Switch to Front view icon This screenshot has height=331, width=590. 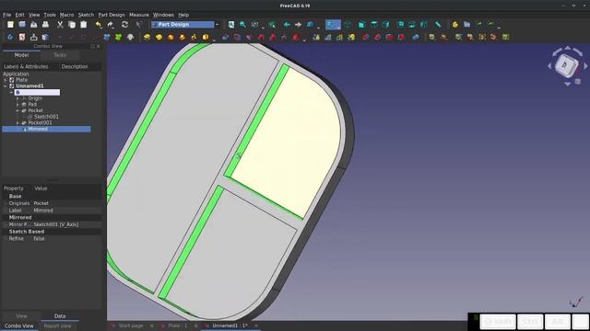click(x=361, y=25)
